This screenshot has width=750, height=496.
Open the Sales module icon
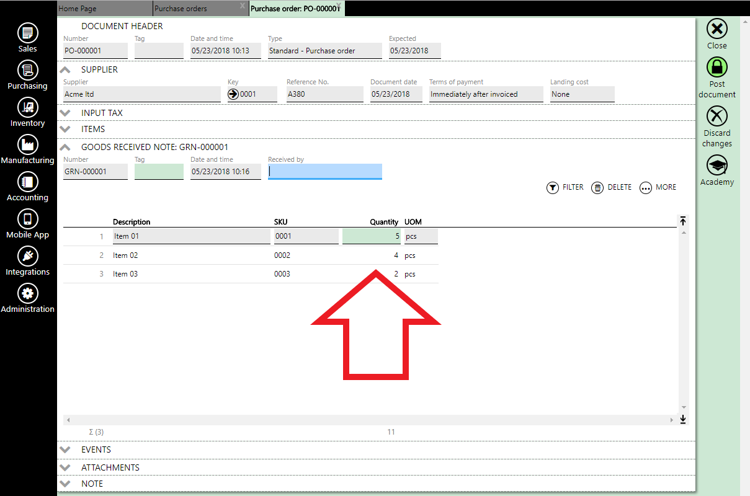coord(27,33)
